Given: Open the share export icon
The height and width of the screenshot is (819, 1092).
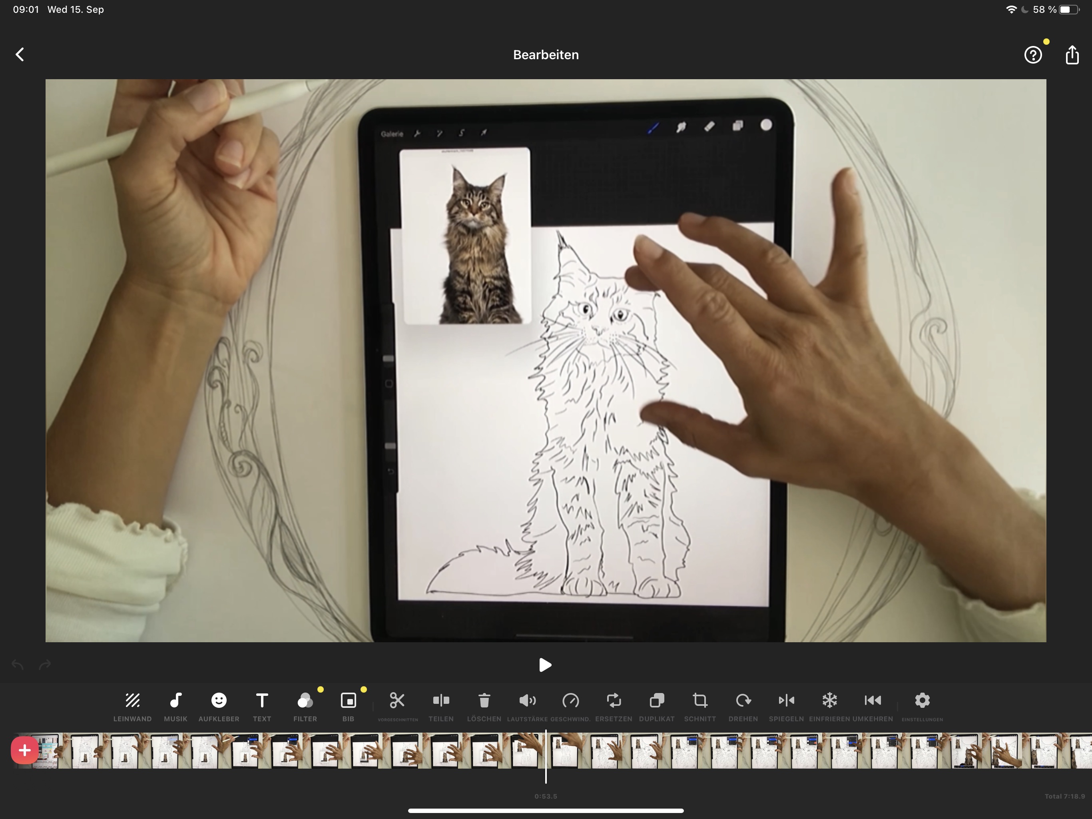Looking at the screenshot, I should (x=1072, y=55).
